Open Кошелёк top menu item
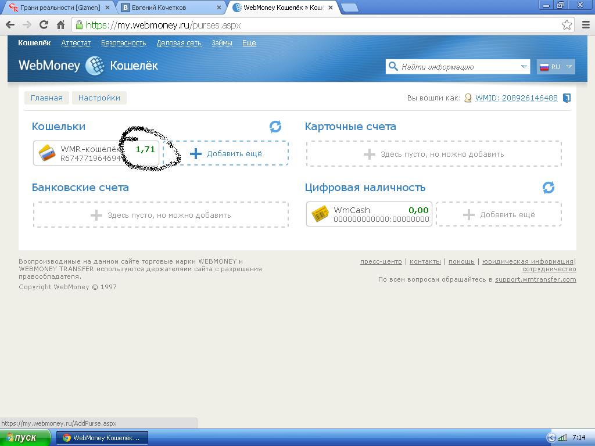The height and width of the screenshot is (446, 595). coord(34,43)
